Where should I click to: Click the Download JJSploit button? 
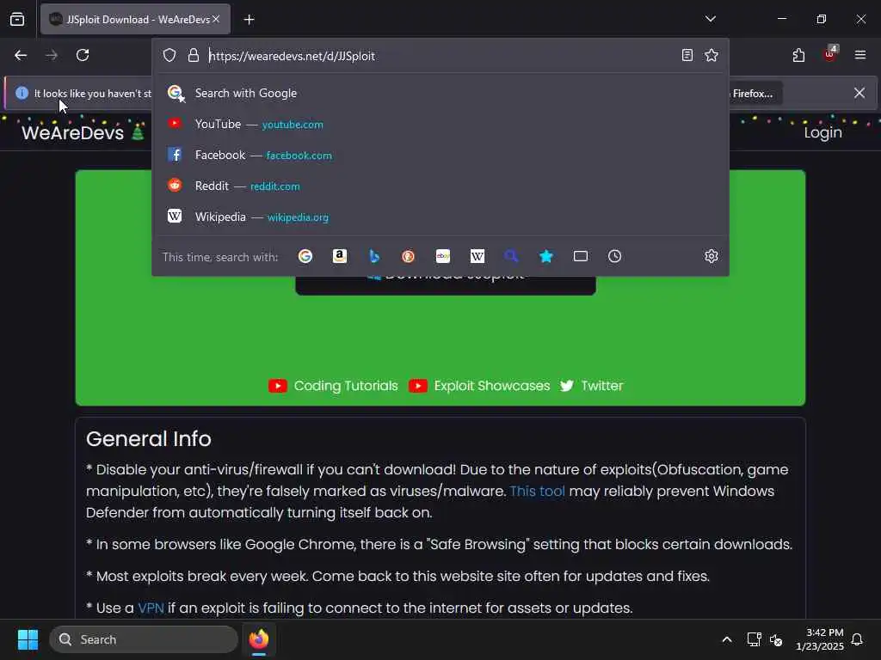[446, 284]
